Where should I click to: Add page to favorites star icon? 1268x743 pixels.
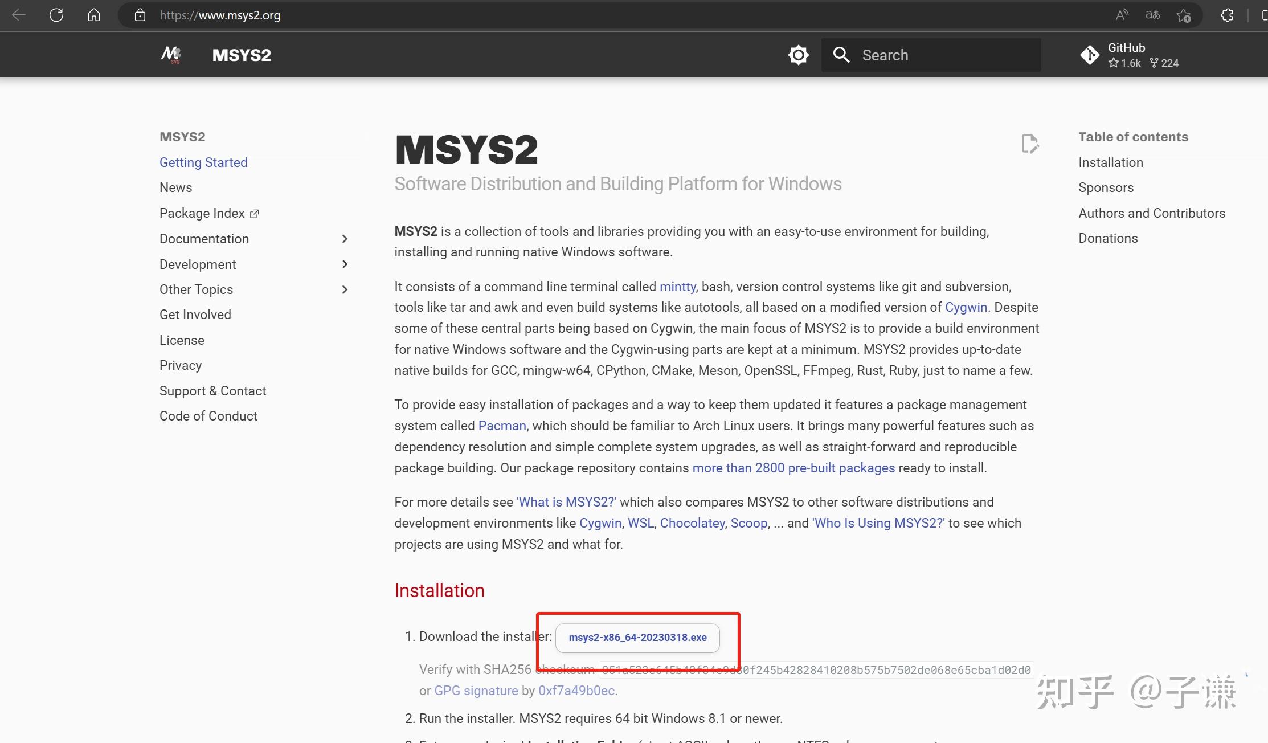click(1184, 15)
